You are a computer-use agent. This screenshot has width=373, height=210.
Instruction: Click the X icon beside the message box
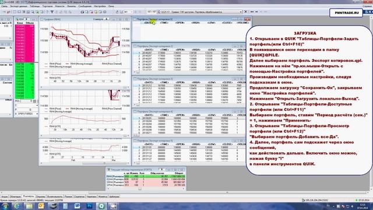click(x=246, y=12)
